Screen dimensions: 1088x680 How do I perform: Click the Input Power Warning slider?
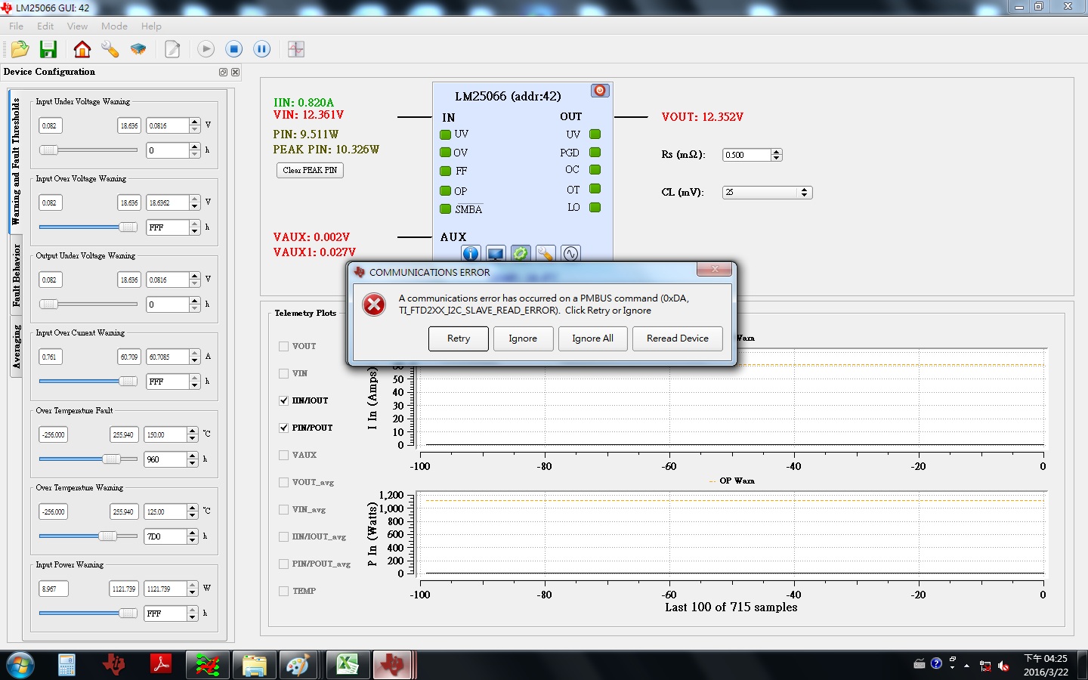tap(88, 614)
